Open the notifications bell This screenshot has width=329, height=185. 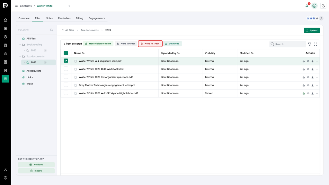coord(307,6)
